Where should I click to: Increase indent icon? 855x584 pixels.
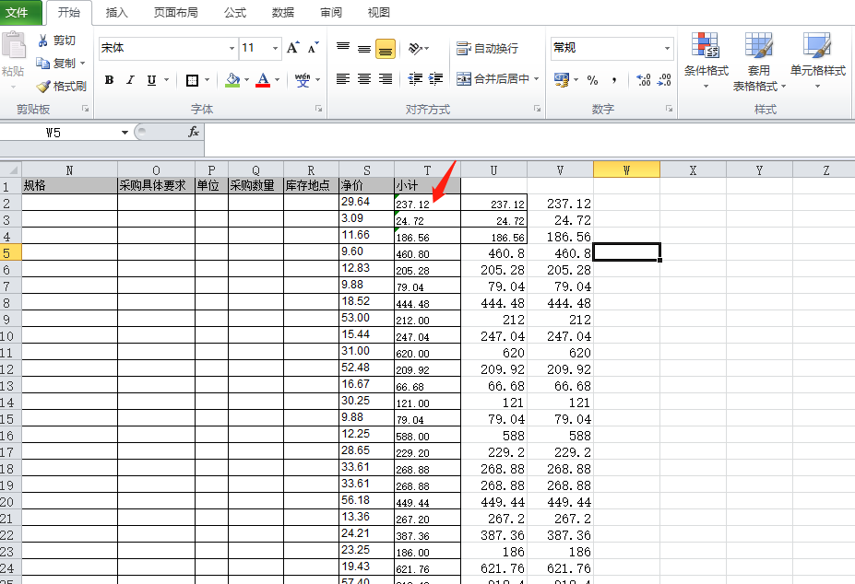coord(435,79)
